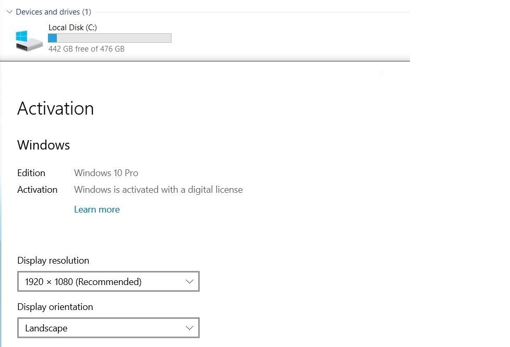Click the Local Disk (C:) drive name
The width and height of the screenshot is (510, 347).
pos(72,28)
